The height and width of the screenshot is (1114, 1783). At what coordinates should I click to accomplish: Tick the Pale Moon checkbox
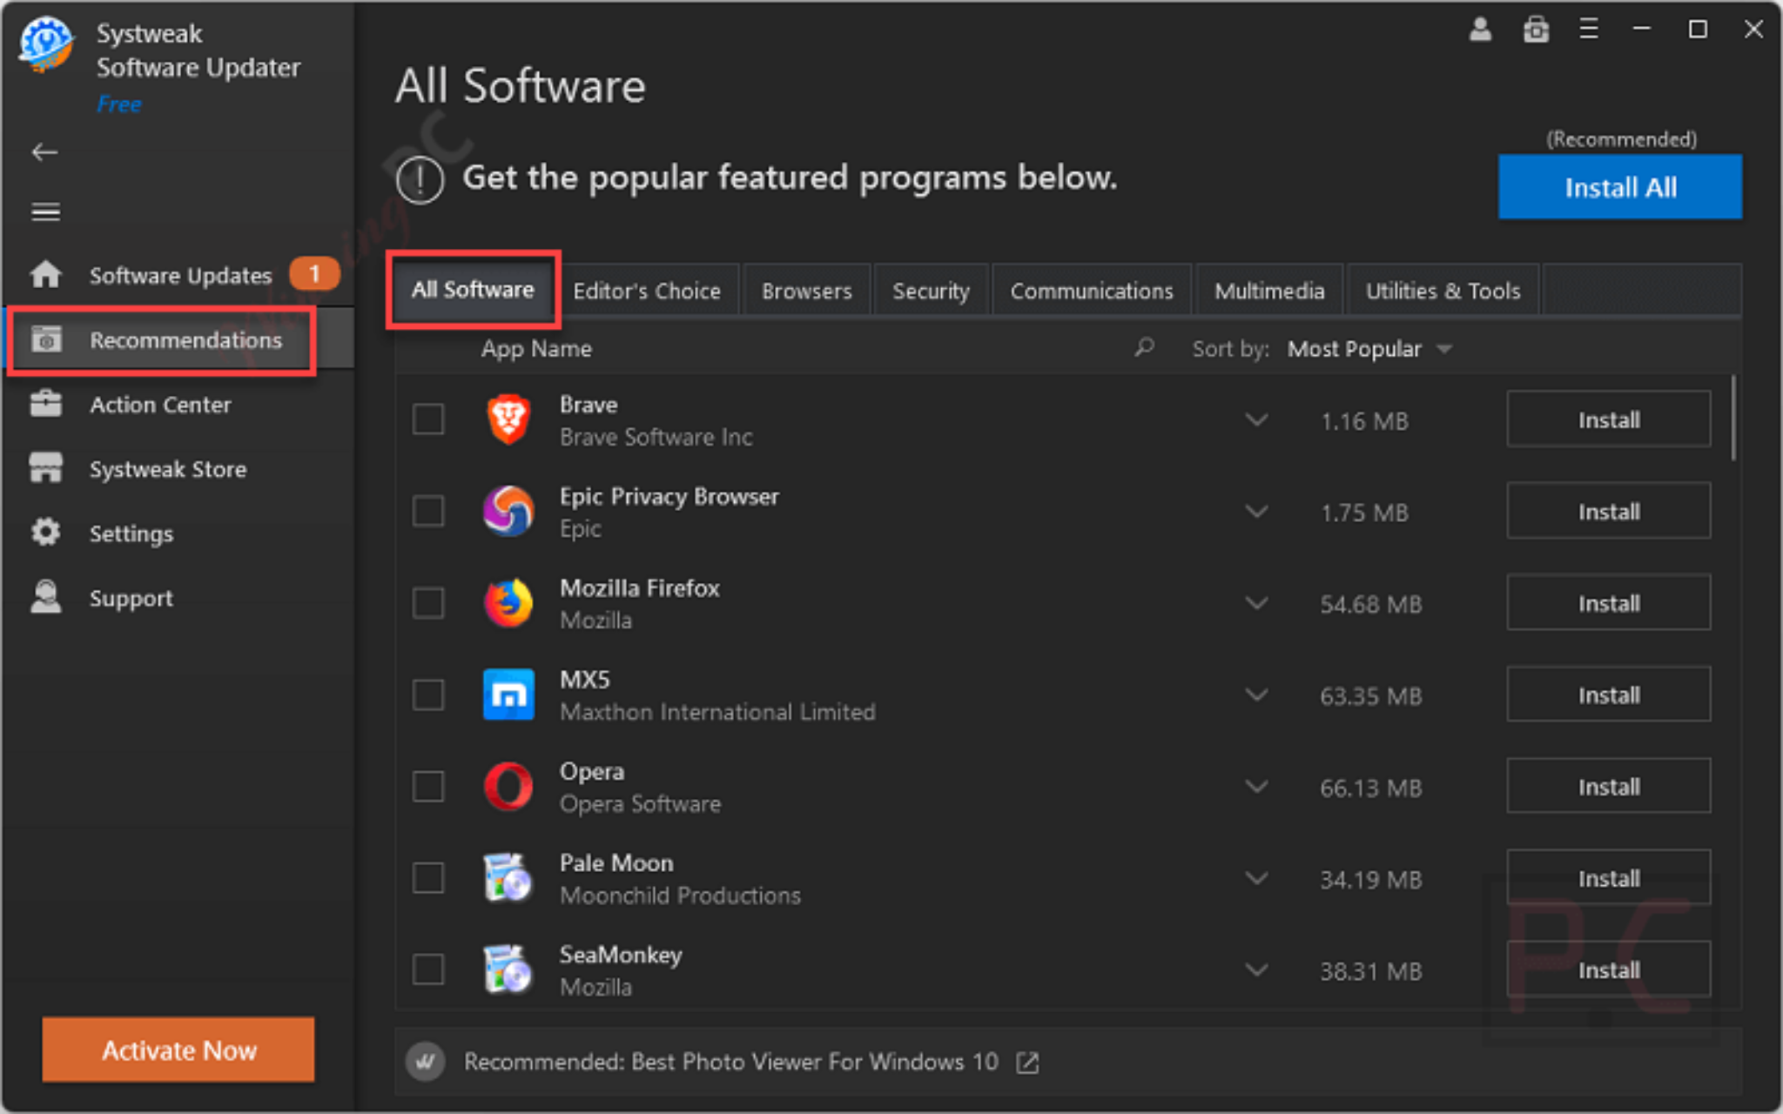[428, 877]
